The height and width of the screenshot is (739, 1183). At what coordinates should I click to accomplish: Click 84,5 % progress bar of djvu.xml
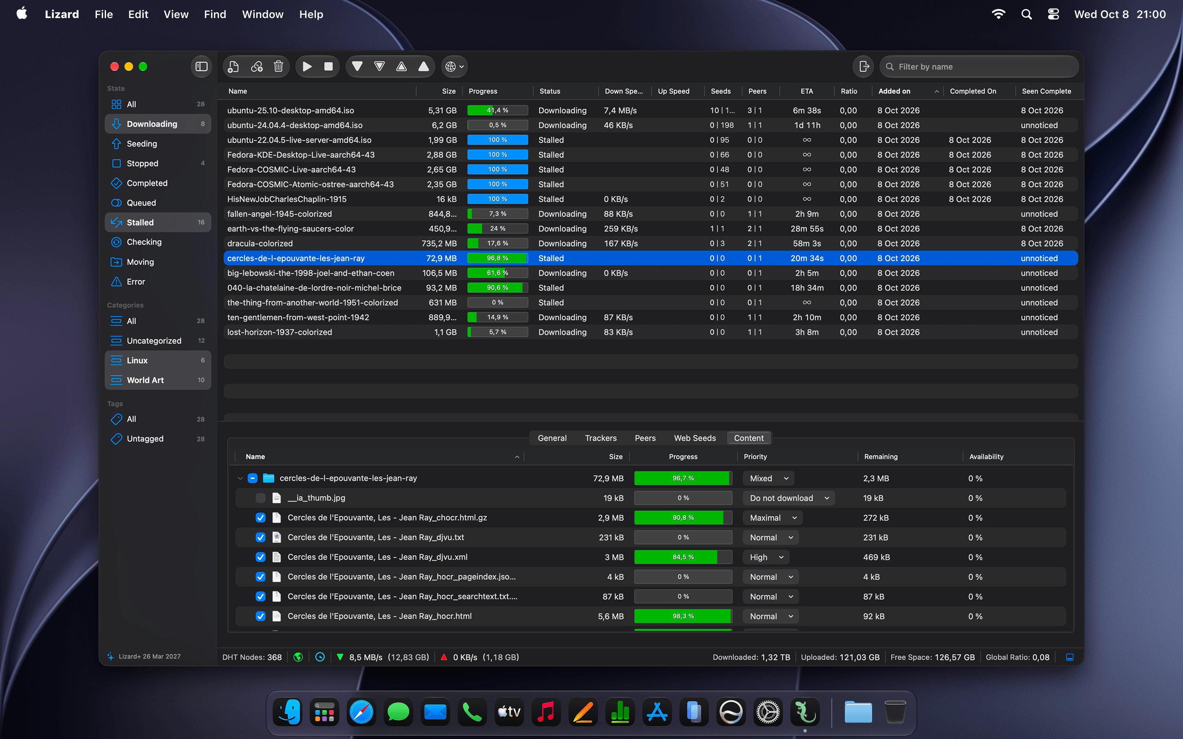point(683,557)
